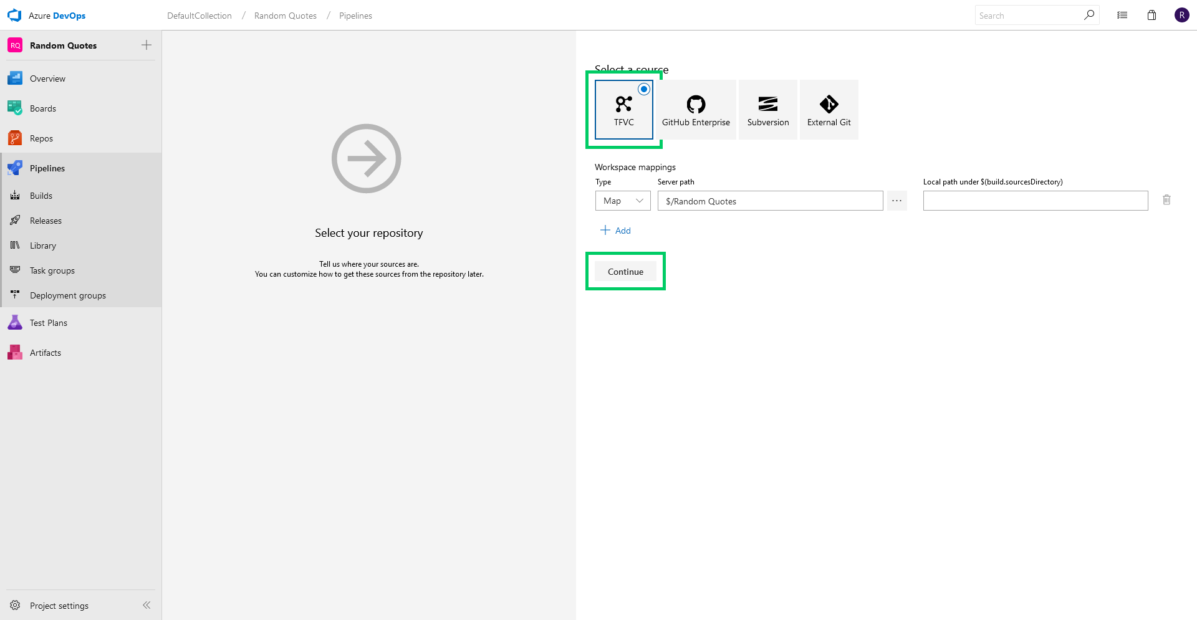1197x620 pixels.
Task: Click the Azure DevOps logo icon
Action: 14,15
